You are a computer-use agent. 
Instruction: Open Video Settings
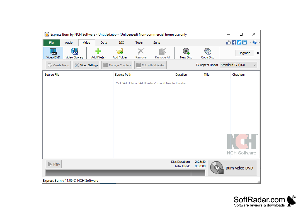coord(86,65)
